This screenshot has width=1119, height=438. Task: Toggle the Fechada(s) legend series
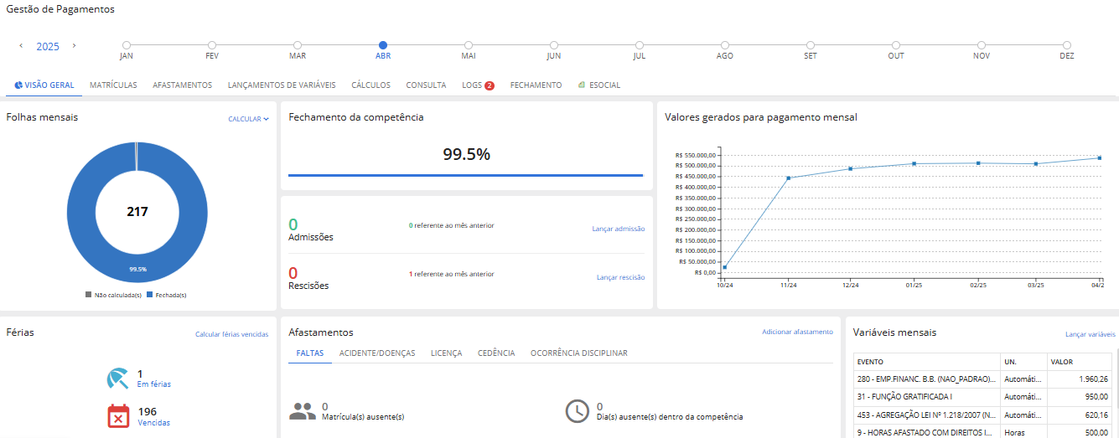pyautogui.click(x=166, y=295)
